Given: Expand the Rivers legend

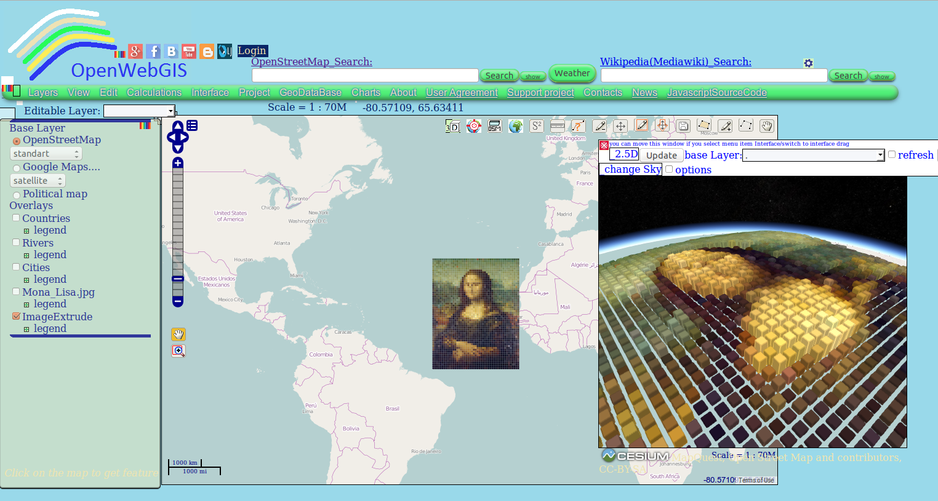Looking at the screenshot, I should [x=26, y=256].
